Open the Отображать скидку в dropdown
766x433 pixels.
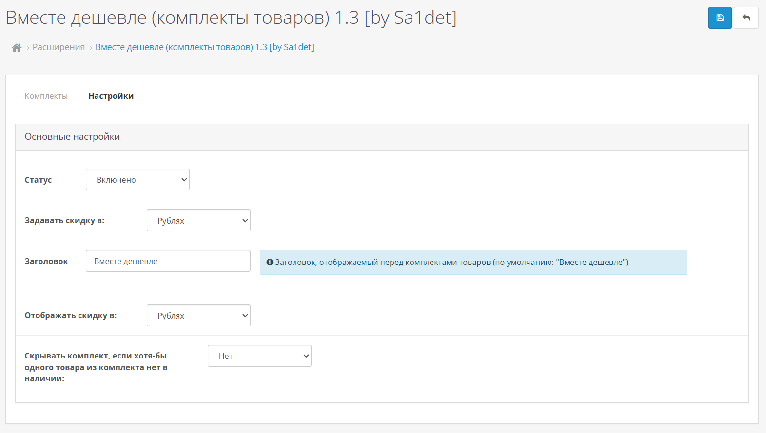click(x=198, y=316)
